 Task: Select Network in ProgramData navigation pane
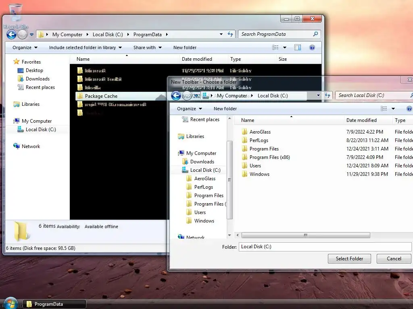click(x=31, y=146)
